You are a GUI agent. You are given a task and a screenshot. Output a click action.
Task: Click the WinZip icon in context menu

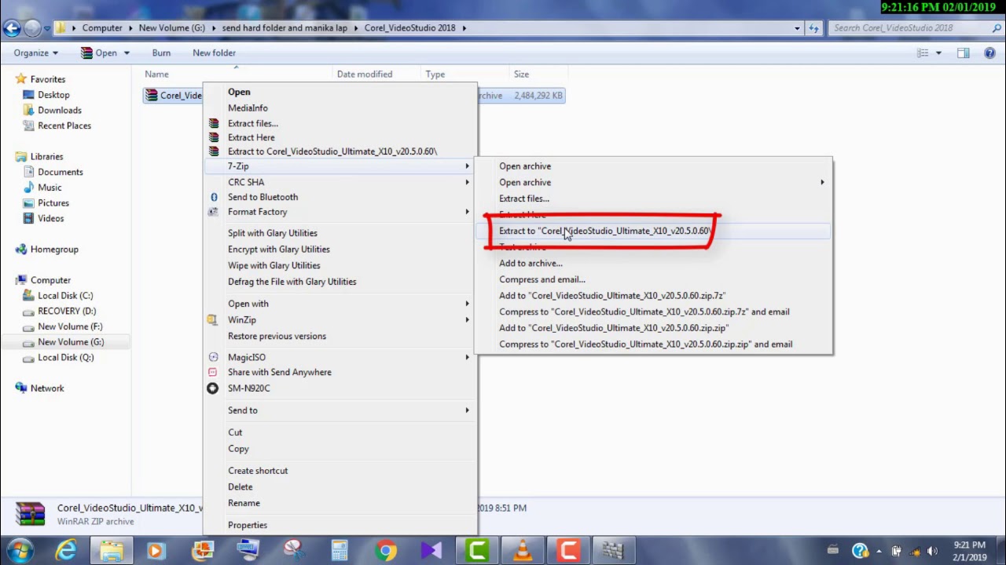(x=213, y=320)
